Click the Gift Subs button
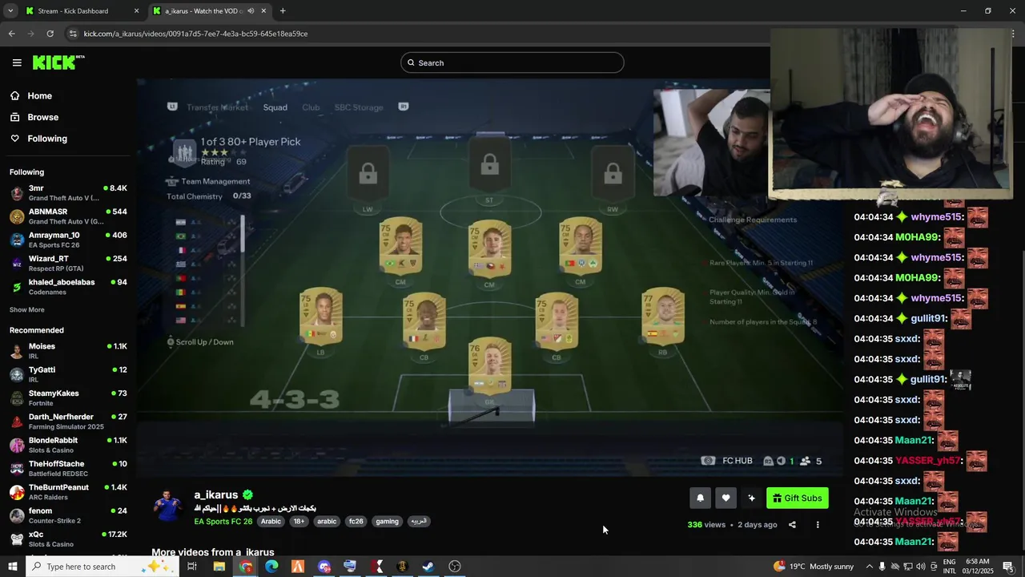 [797, 498]
